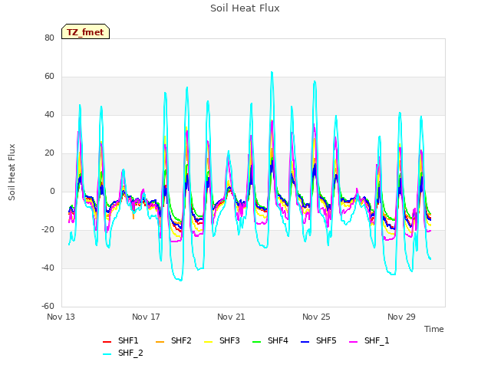
Task: Toggle the SHF4 legend entry
Action: pos(270,340)
